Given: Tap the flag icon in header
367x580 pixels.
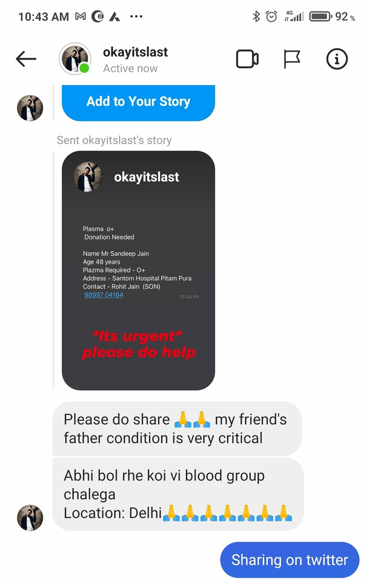Looking at the screenshot, I should [x=292, y=59].
